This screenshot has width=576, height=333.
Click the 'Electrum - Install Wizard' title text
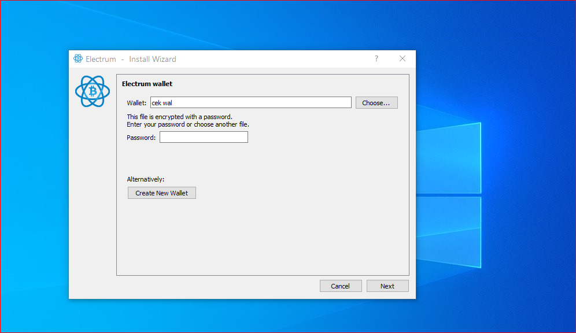coord(131,59)
